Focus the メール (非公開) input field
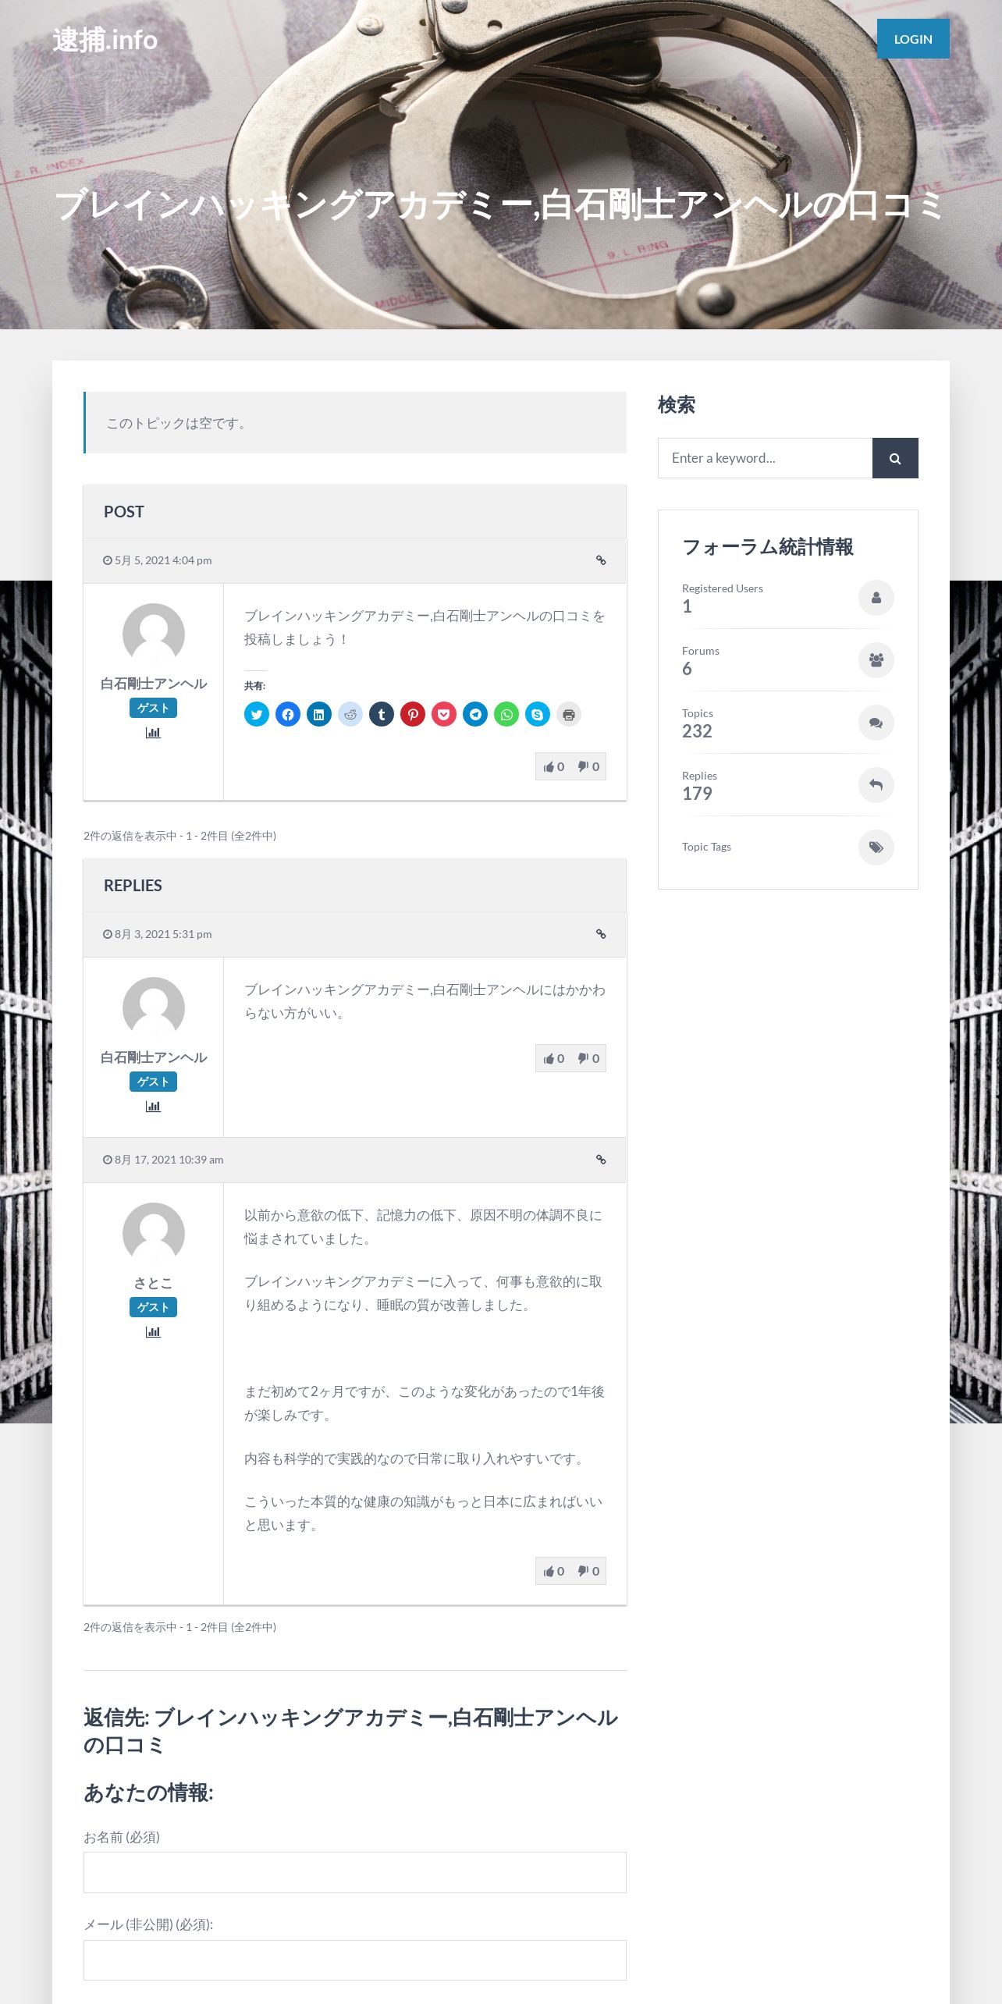 [x=355, y=1960]
